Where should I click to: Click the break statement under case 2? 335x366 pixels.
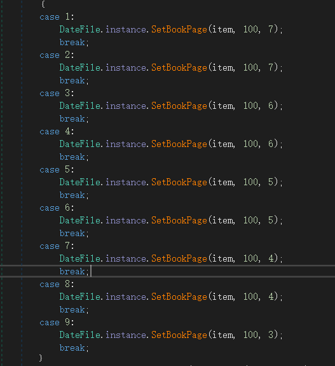(x=74, y=81)
